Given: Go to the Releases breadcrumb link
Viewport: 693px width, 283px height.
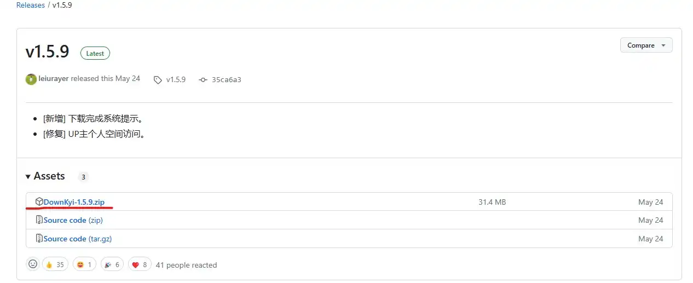Looking at the screenshot, I should (x=31, y=5).
